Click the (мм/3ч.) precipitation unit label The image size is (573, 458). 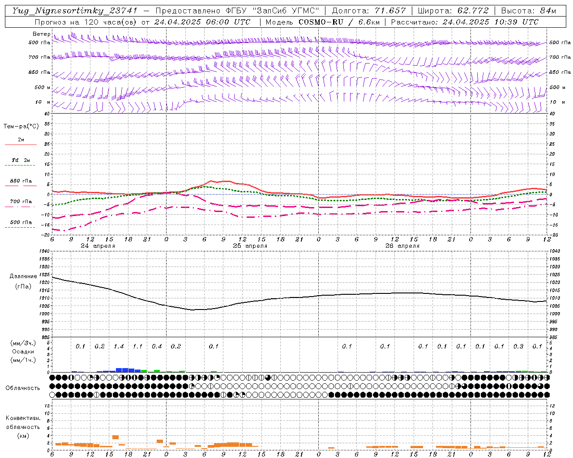coord(23,343)
